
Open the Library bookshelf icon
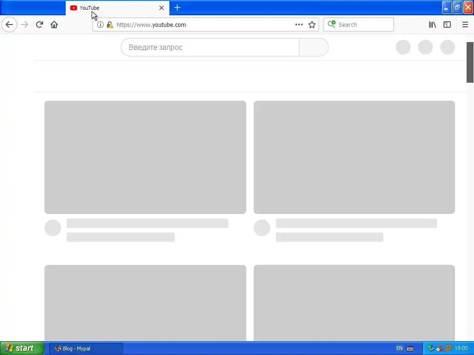point(432,24)
